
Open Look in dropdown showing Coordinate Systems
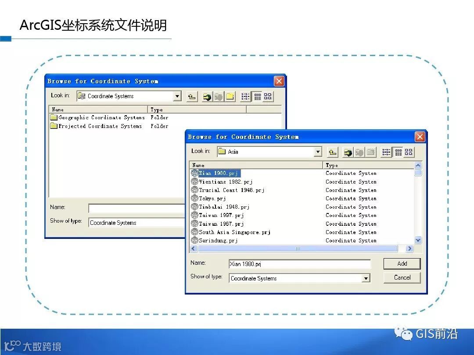click(177, 96)
